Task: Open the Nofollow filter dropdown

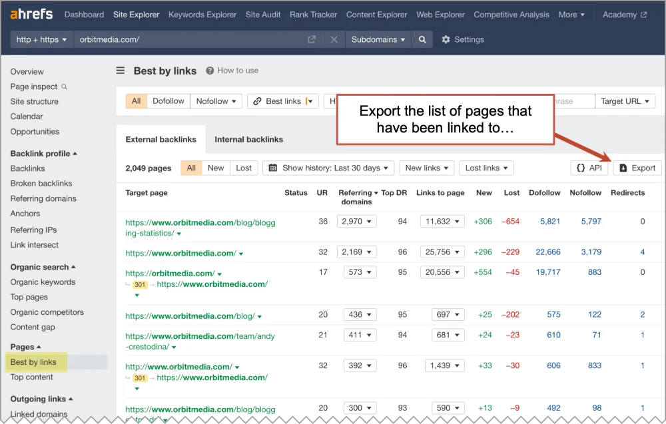Action: [x=216, y=101]
